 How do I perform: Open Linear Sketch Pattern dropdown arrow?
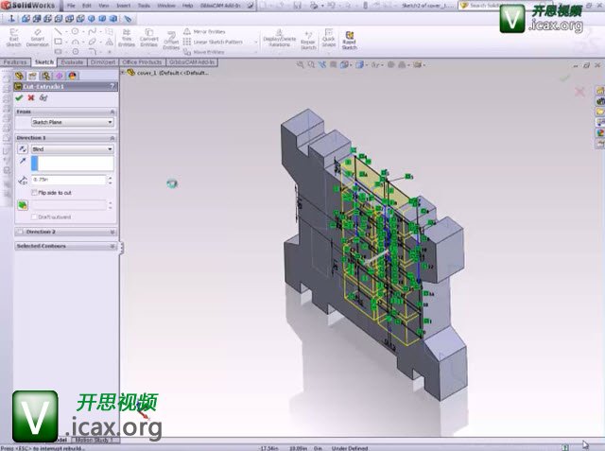tap(255, 42)
